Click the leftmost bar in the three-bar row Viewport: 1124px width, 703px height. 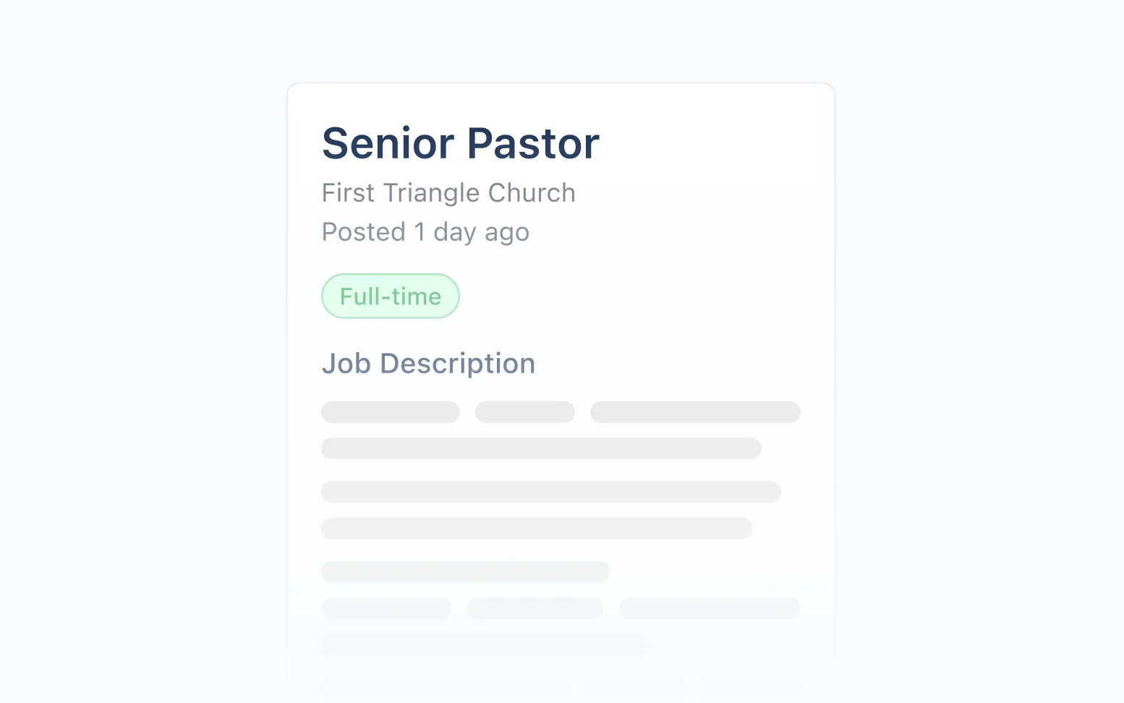[x=386, y=608]
